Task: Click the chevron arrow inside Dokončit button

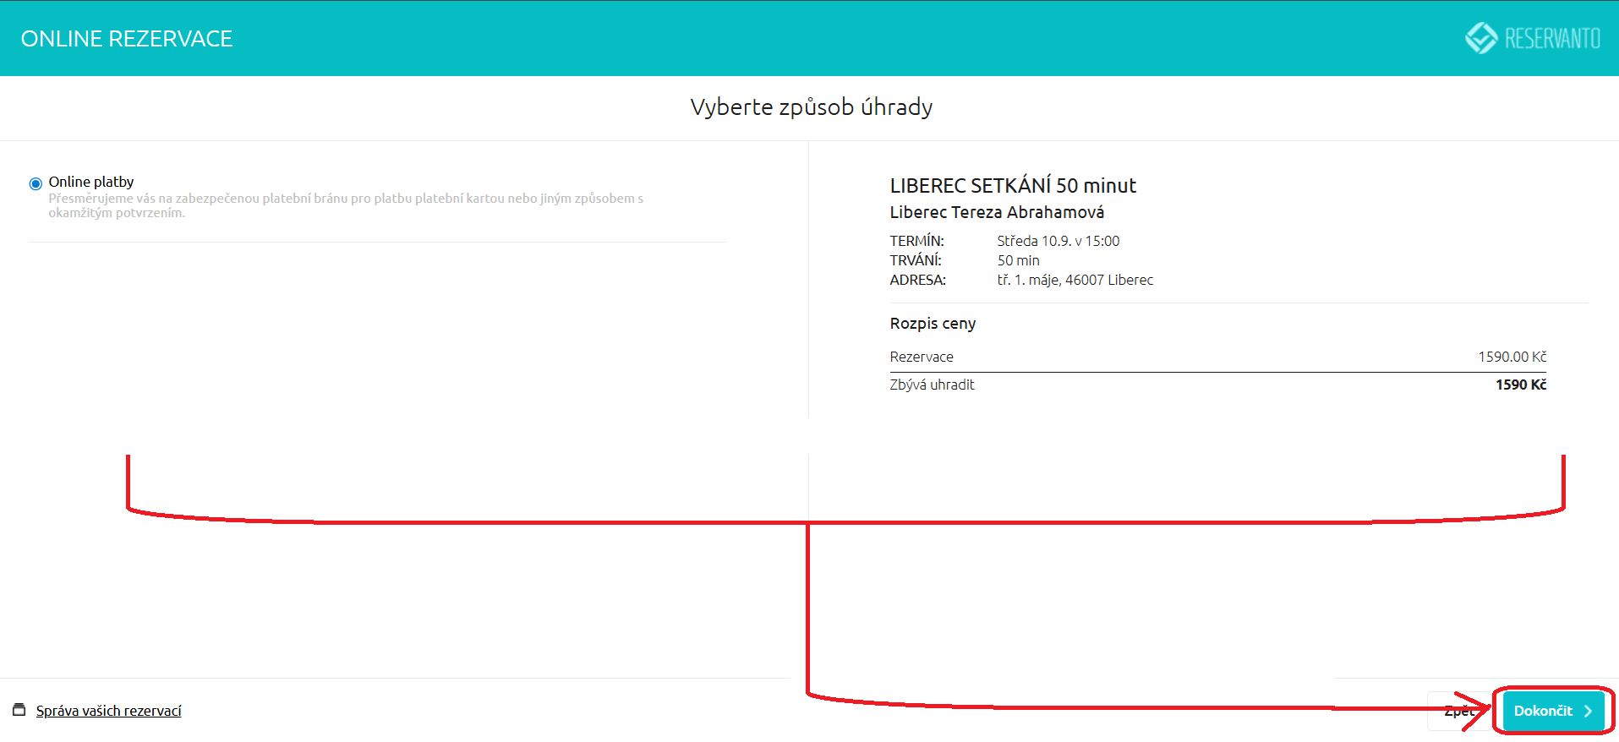Action: [1588, 711]
